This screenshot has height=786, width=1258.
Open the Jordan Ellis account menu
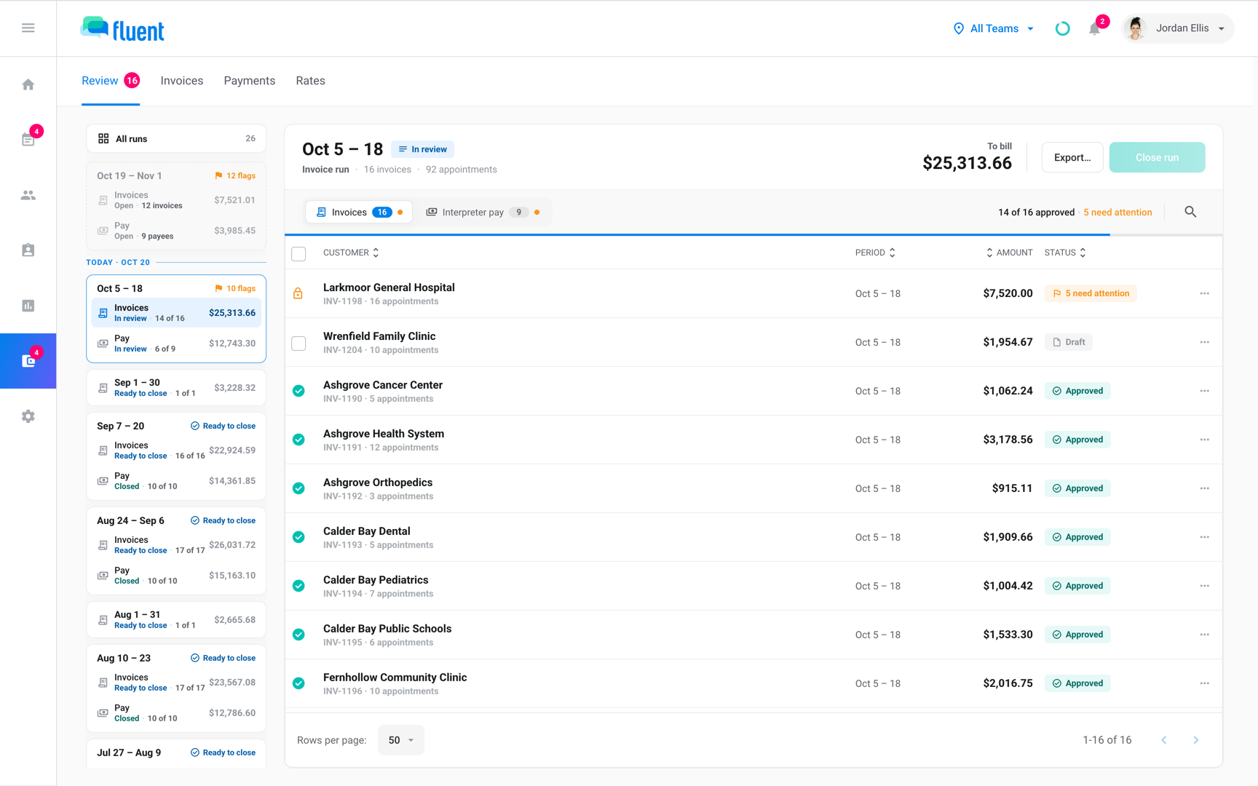tap(1177, 28)
